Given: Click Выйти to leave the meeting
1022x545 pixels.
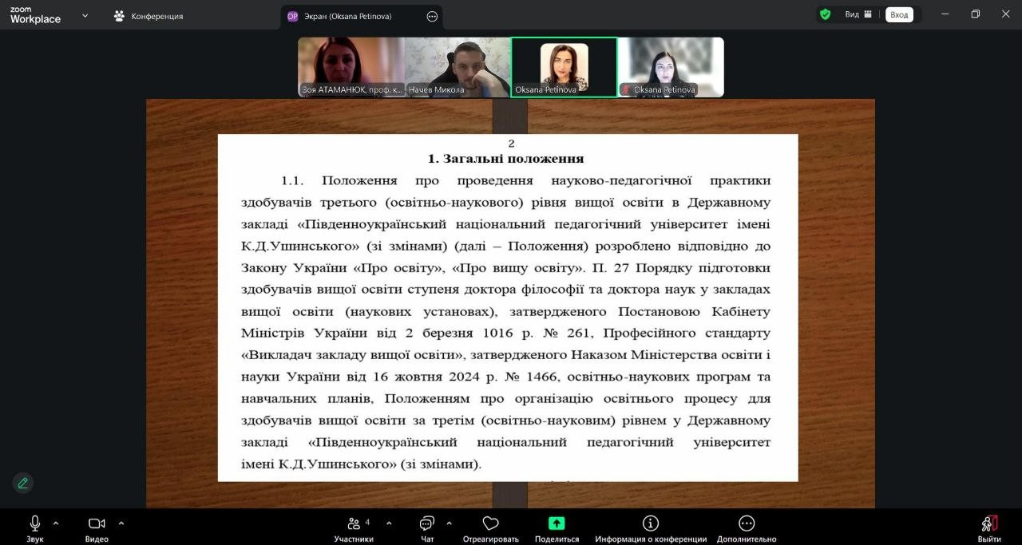Looking at the screenshot, I should tap(989, 523).
